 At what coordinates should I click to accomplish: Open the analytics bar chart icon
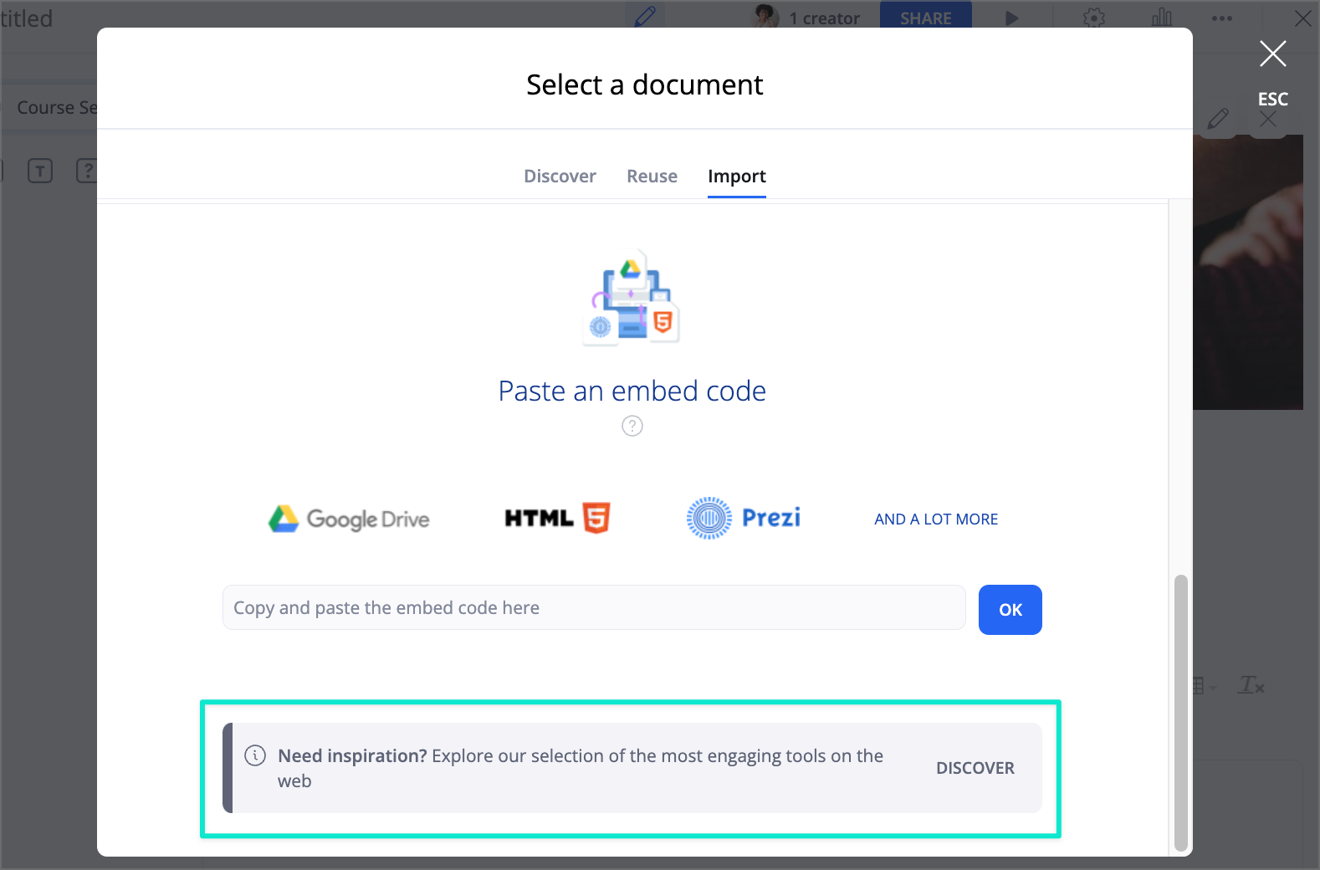(x=1162, y=18)
